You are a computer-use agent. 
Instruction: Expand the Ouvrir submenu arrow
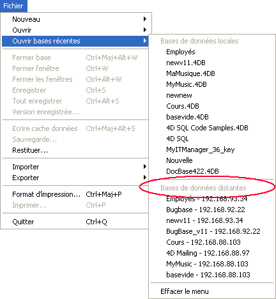point(145,30)
